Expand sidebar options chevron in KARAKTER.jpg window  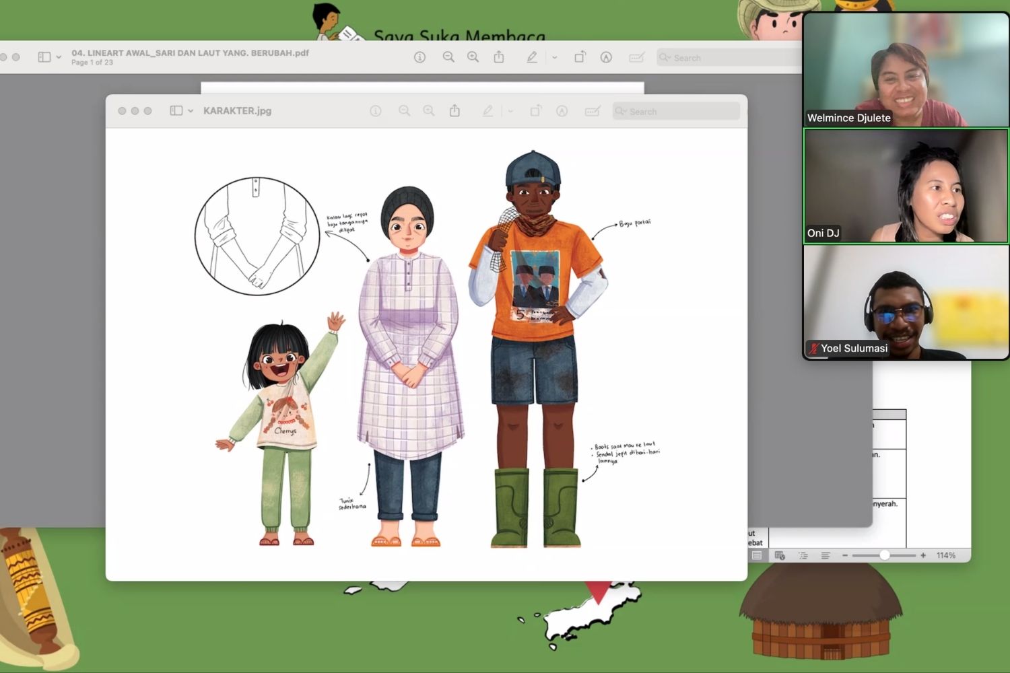point(191,111)
